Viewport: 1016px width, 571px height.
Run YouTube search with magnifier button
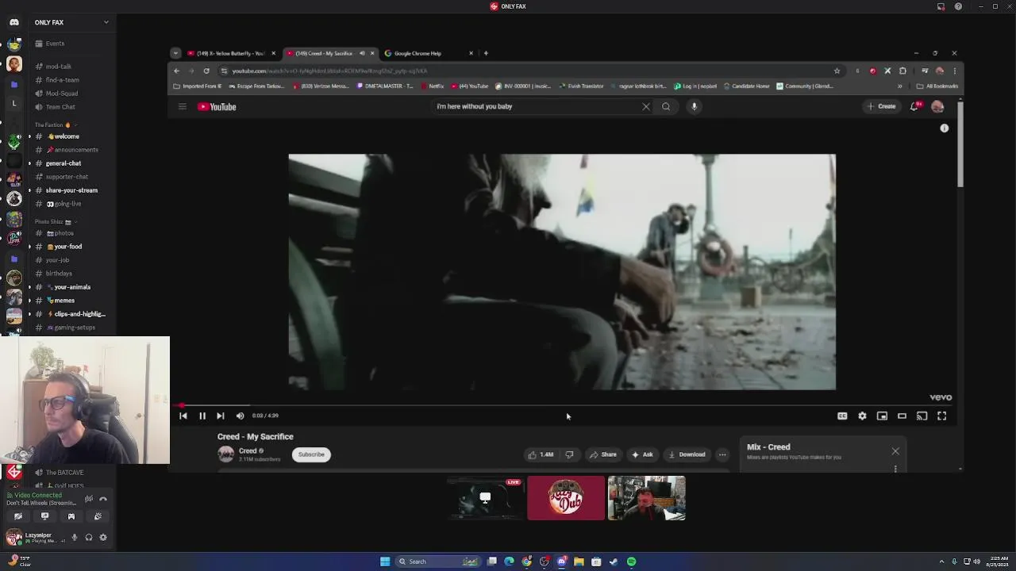pyautogui.click(x=666, y=106)
